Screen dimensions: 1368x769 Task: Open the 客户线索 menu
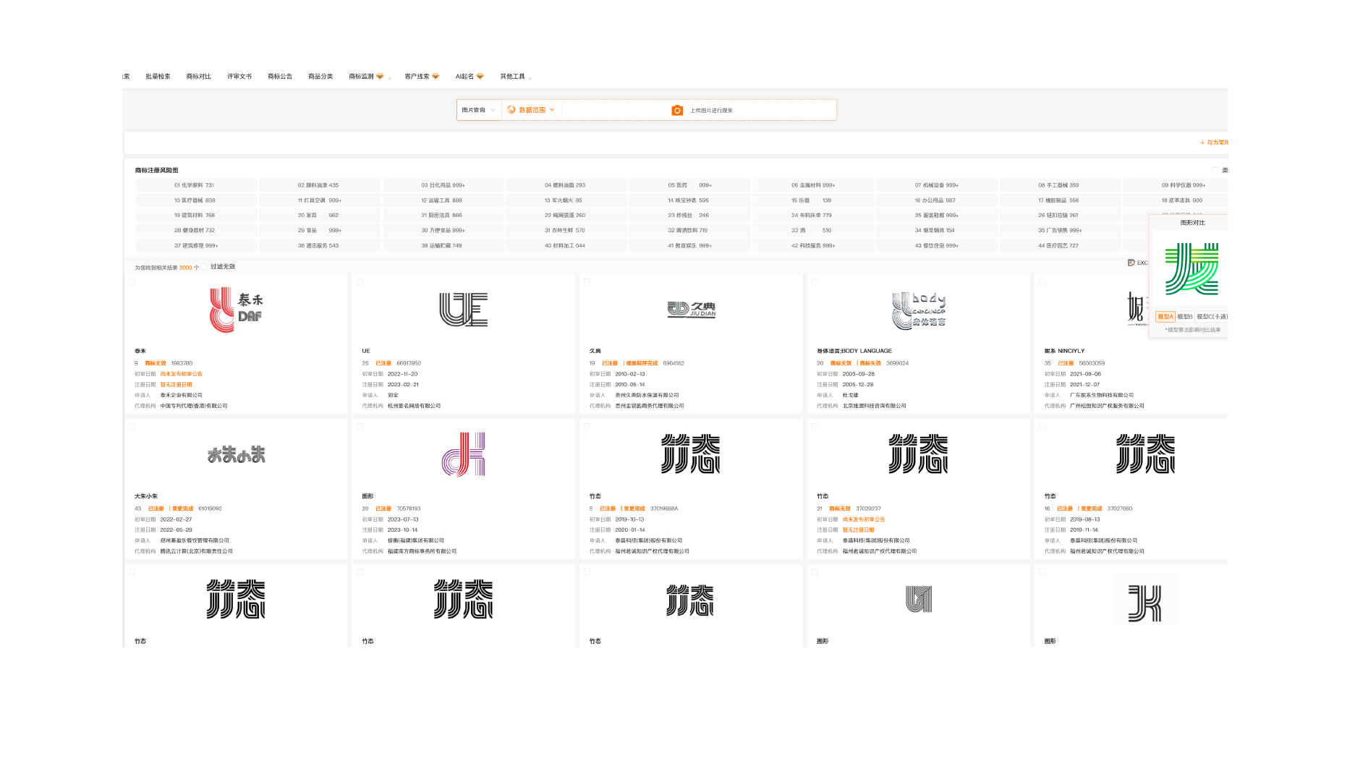[422, 77]
